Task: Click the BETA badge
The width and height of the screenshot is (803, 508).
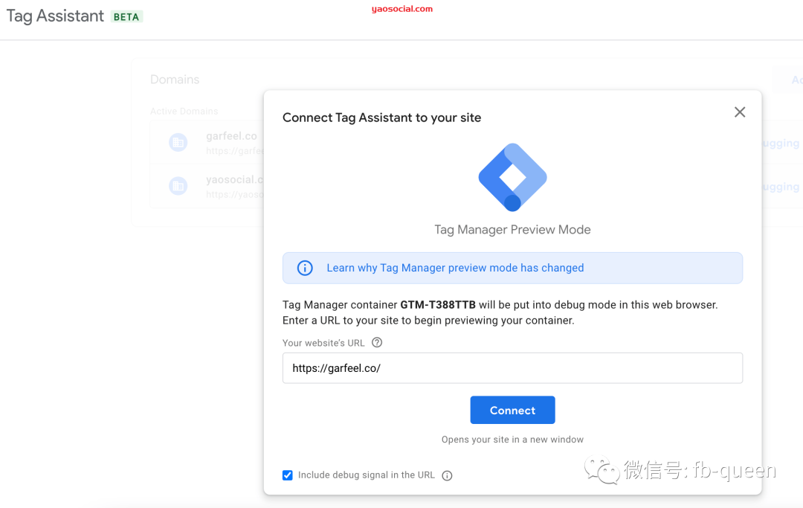Action: tap(126, 17)
